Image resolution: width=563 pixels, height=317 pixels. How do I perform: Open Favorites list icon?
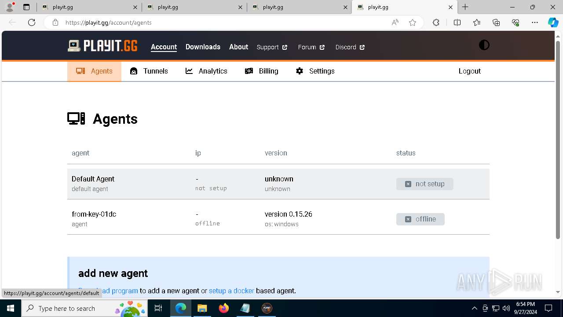click(477, 22)
